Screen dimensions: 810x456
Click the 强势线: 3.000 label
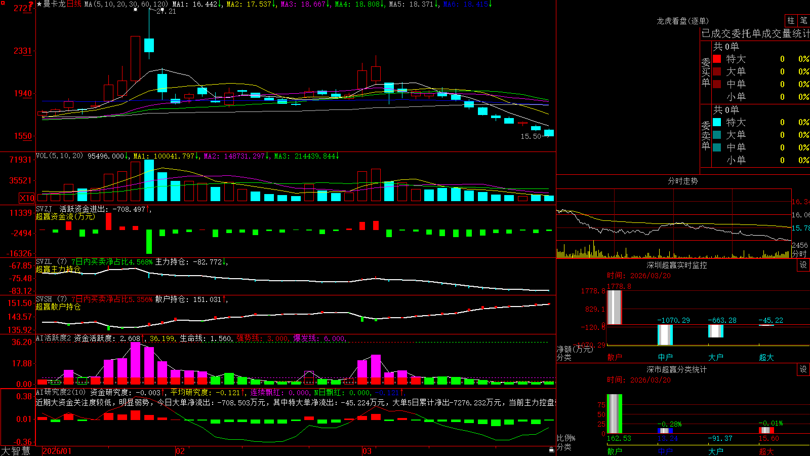click(x=263, y=338)
